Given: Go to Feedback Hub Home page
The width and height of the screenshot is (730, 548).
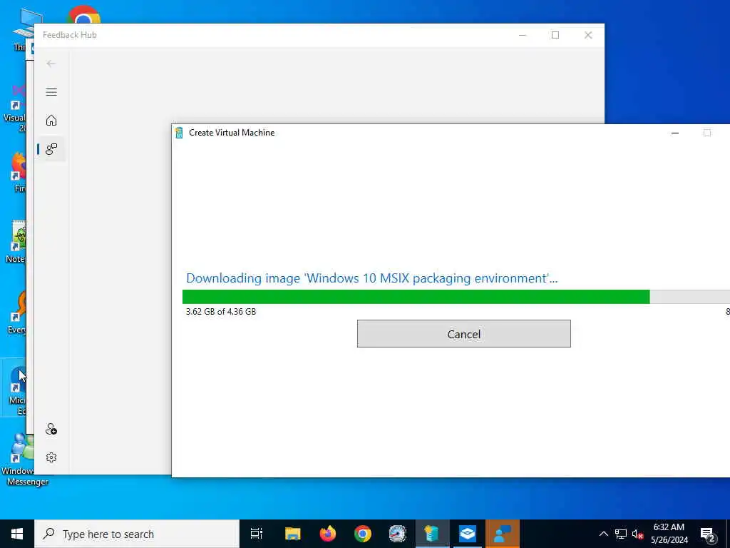Looking at the screenshot, I should [51, 120].
